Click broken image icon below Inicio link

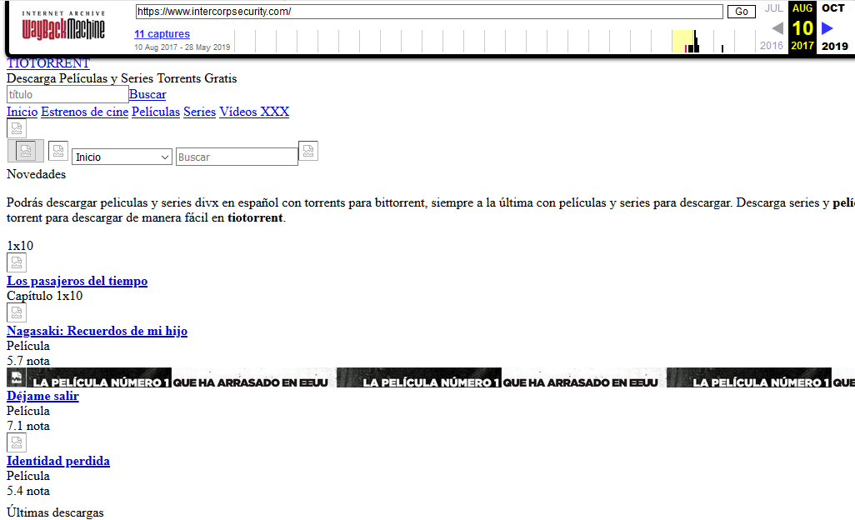point(17,128)
